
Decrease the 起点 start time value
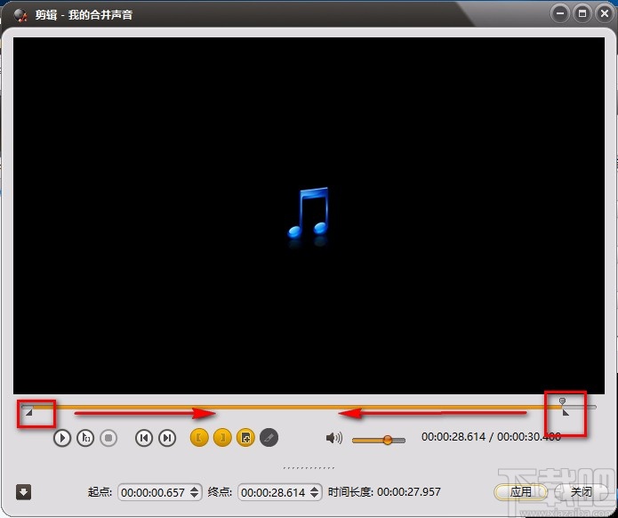click(x=195, y=496)
